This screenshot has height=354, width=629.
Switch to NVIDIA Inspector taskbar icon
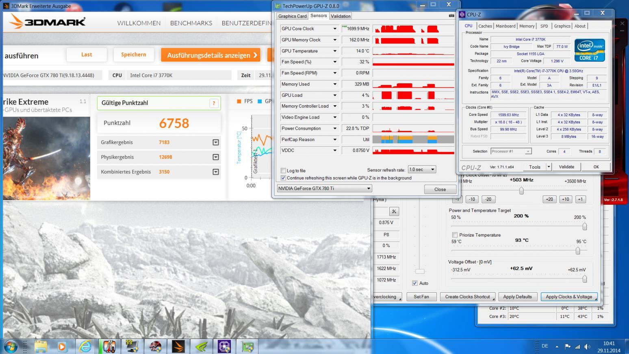point(201,347)
